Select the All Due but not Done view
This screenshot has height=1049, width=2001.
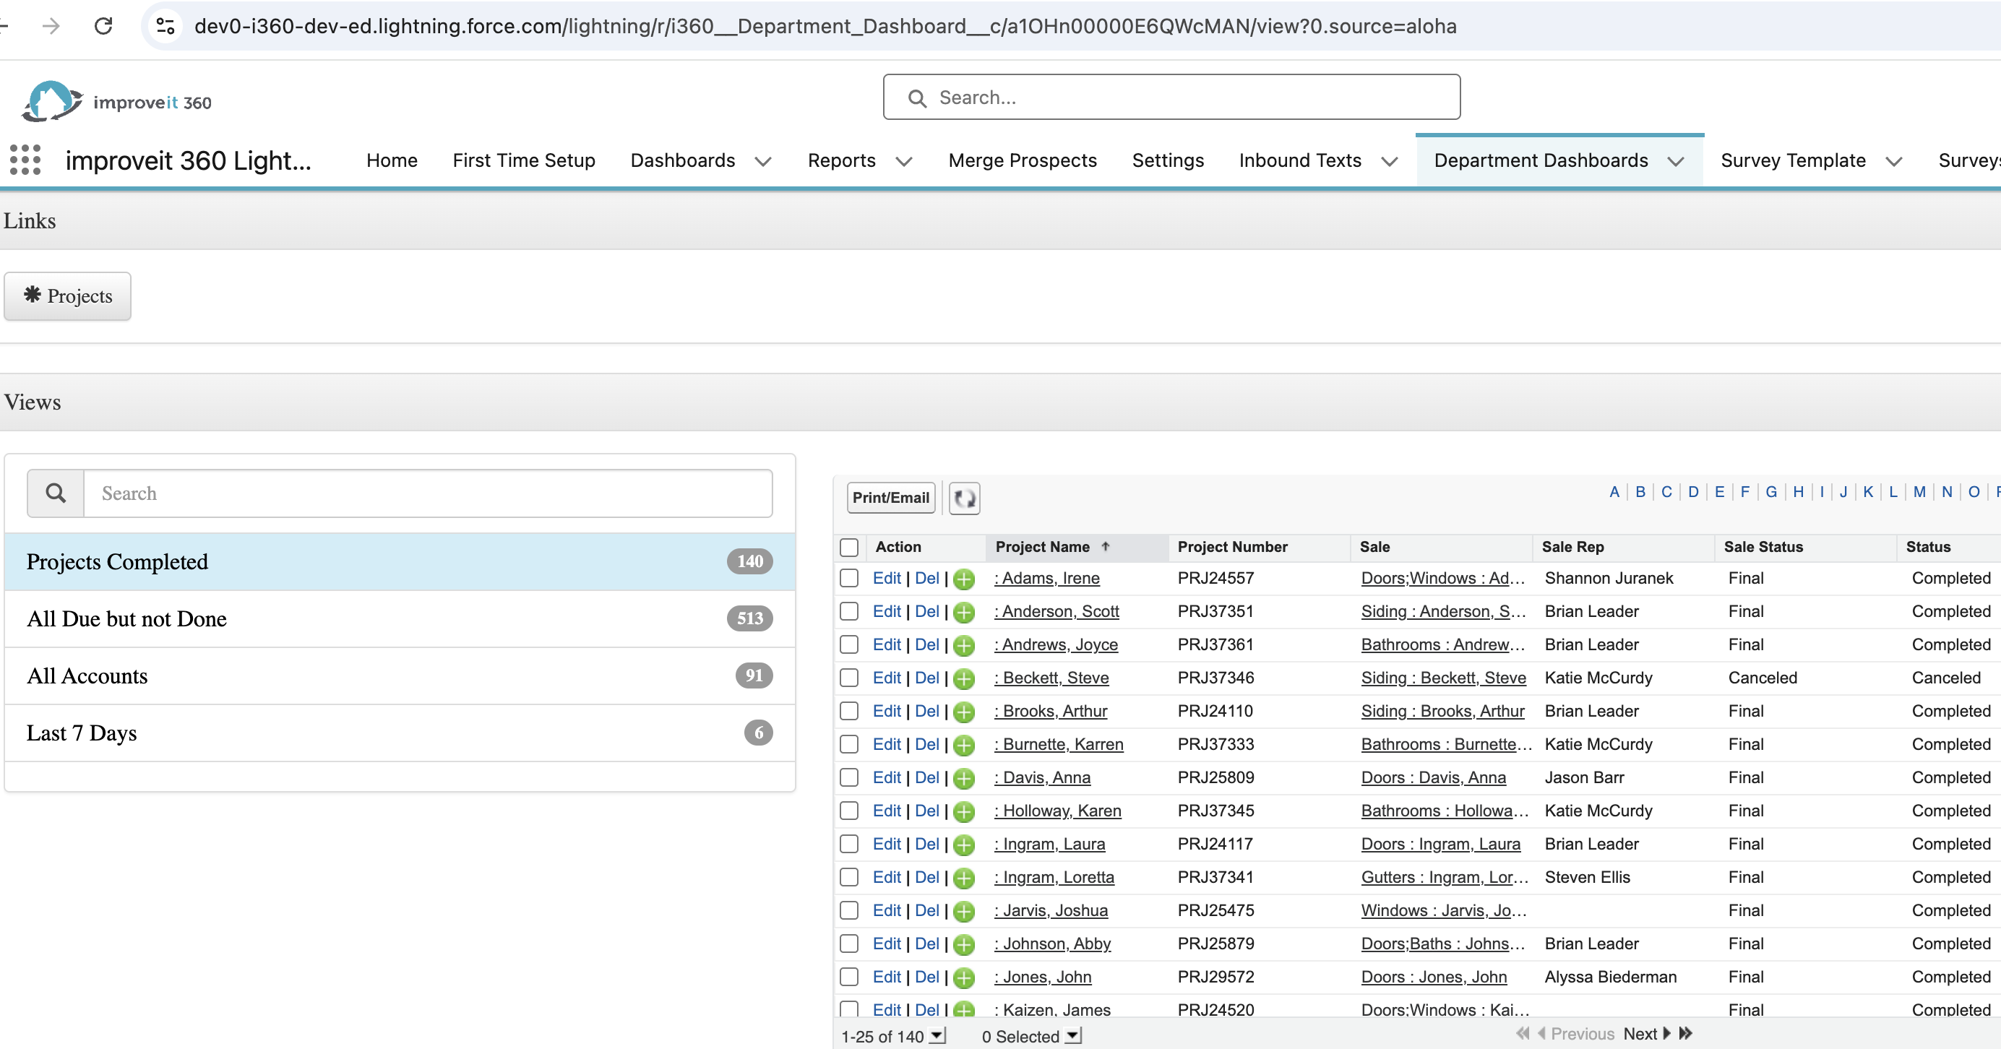(400, 619)
